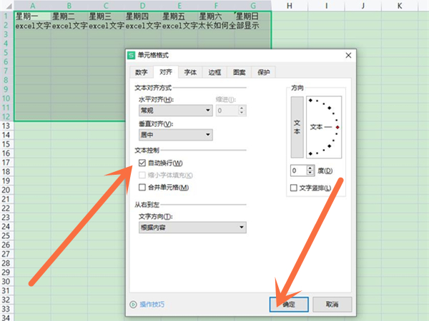Viewport: 429px width, 321px height.
Task: Check the 文字竖排 option
Action: coord(294,188)
